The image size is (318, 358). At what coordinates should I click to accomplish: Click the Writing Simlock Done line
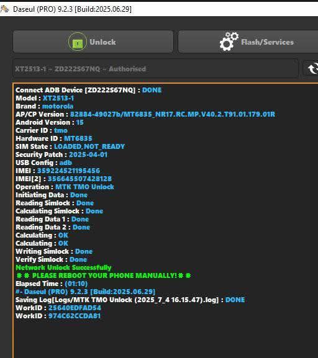(x=54, y=251)
